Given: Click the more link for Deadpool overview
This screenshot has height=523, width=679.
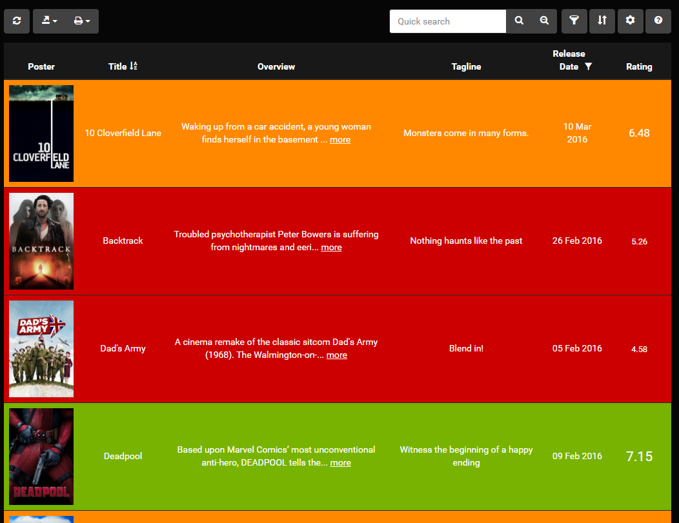Looking at the screenshot, I should (x=340, y=463).
